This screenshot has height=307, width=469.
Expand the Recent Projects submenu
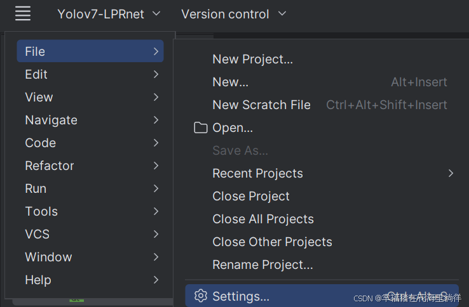257,173
